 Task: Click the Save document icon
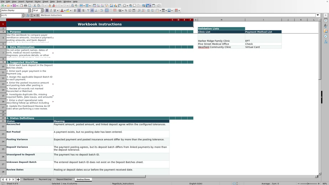pyautogui.click(x=14, y=5)
